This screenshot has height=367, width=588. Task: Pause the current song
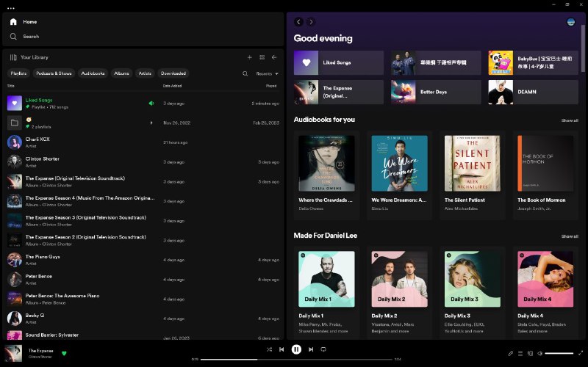tap(296, 349)
